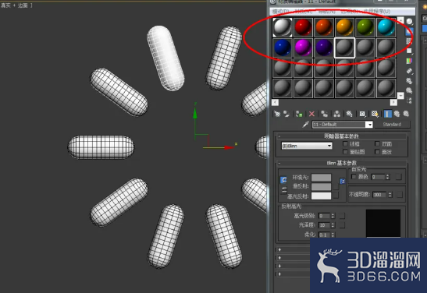Toggle the ambient-diffuse color lock button
This screenshot has height=293, width=427.
[x=284, y=180]
